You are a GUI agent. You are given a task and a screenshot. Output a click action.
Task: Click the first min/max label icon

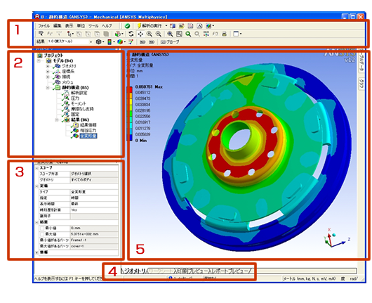142,42
